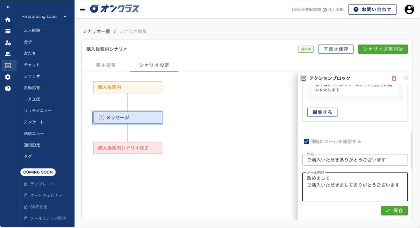Expand the Re'branding Labo workspace dropdown
This screenshot has width=420, height=228.
coord(65,16)
